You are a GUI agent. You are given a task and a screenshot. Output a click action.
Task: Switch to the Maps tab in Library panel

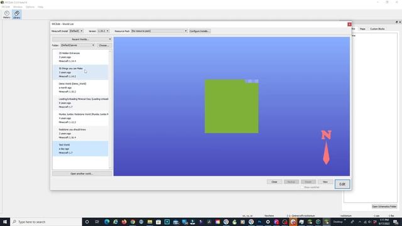(362, 29)
